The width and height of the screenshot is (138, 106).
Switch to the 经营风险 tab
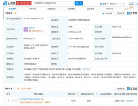tap(52, 9)
